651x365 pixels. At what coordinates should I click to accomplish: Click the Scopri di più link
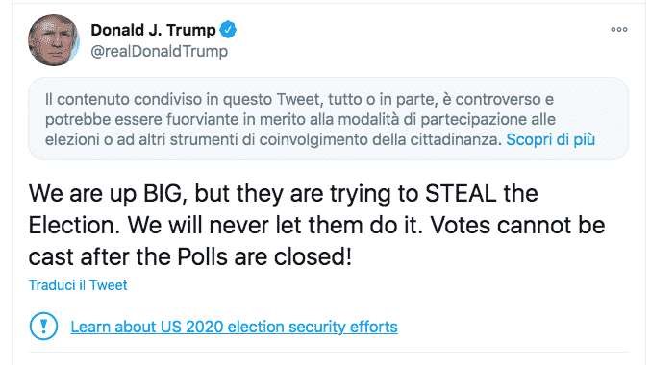coord(551,140)
